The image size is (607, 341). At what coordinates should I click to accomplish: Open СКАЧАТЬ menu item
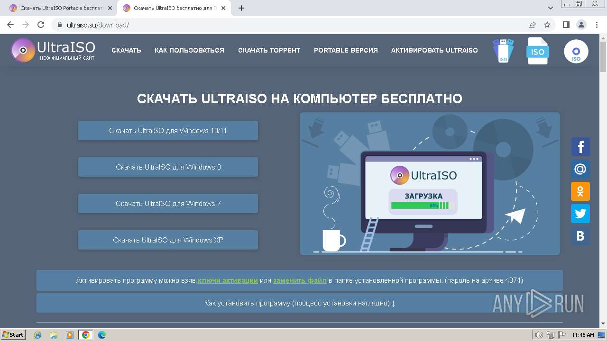pyautogui.click(x=126, y=50)
